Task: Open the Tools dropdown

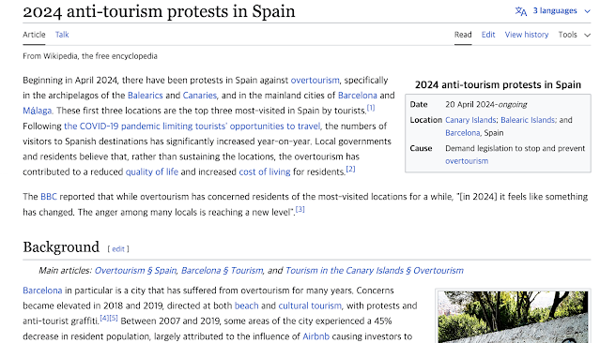Action: coord(574,35)
